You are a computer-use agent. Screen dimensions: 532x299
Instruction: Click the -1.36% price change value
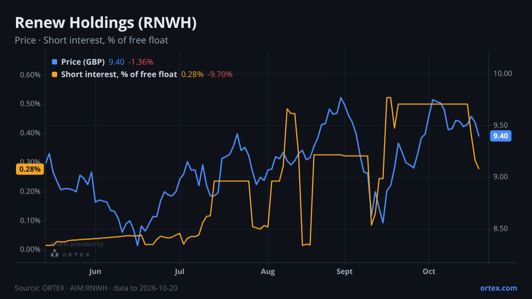pos(141,62)
